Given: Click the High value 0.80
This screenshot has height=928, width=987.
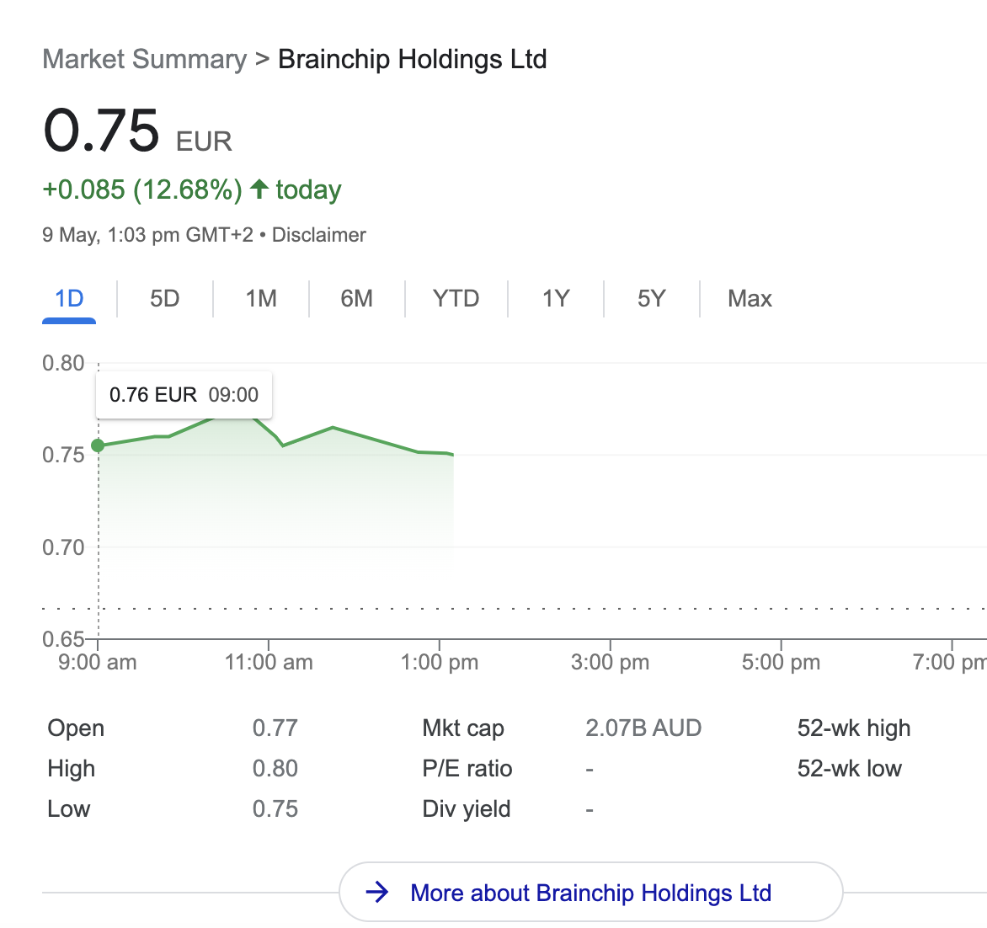Looking at the screenshot, I should click(x=275, y=769).
